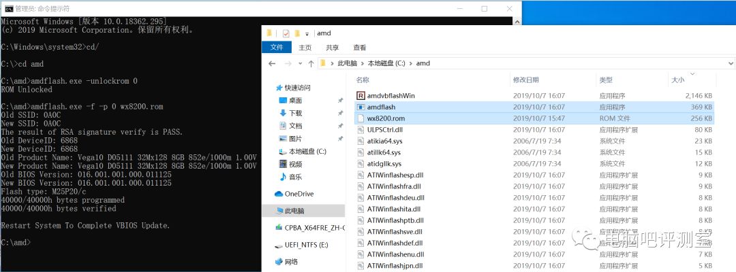Click the ATIWinflashjpn.dll file icon
Screen dimensions: 736x272
point(361,266)
